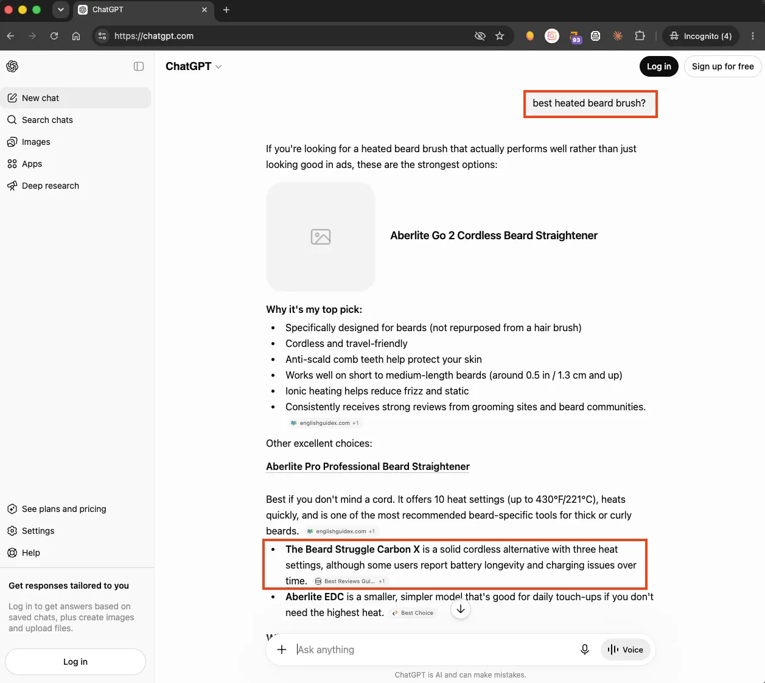Click the address bar URL chatgpt.com

[154, 36]
